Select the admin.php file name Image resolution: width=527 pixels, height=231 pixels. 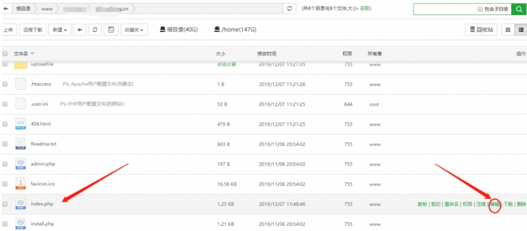(43, 164)
